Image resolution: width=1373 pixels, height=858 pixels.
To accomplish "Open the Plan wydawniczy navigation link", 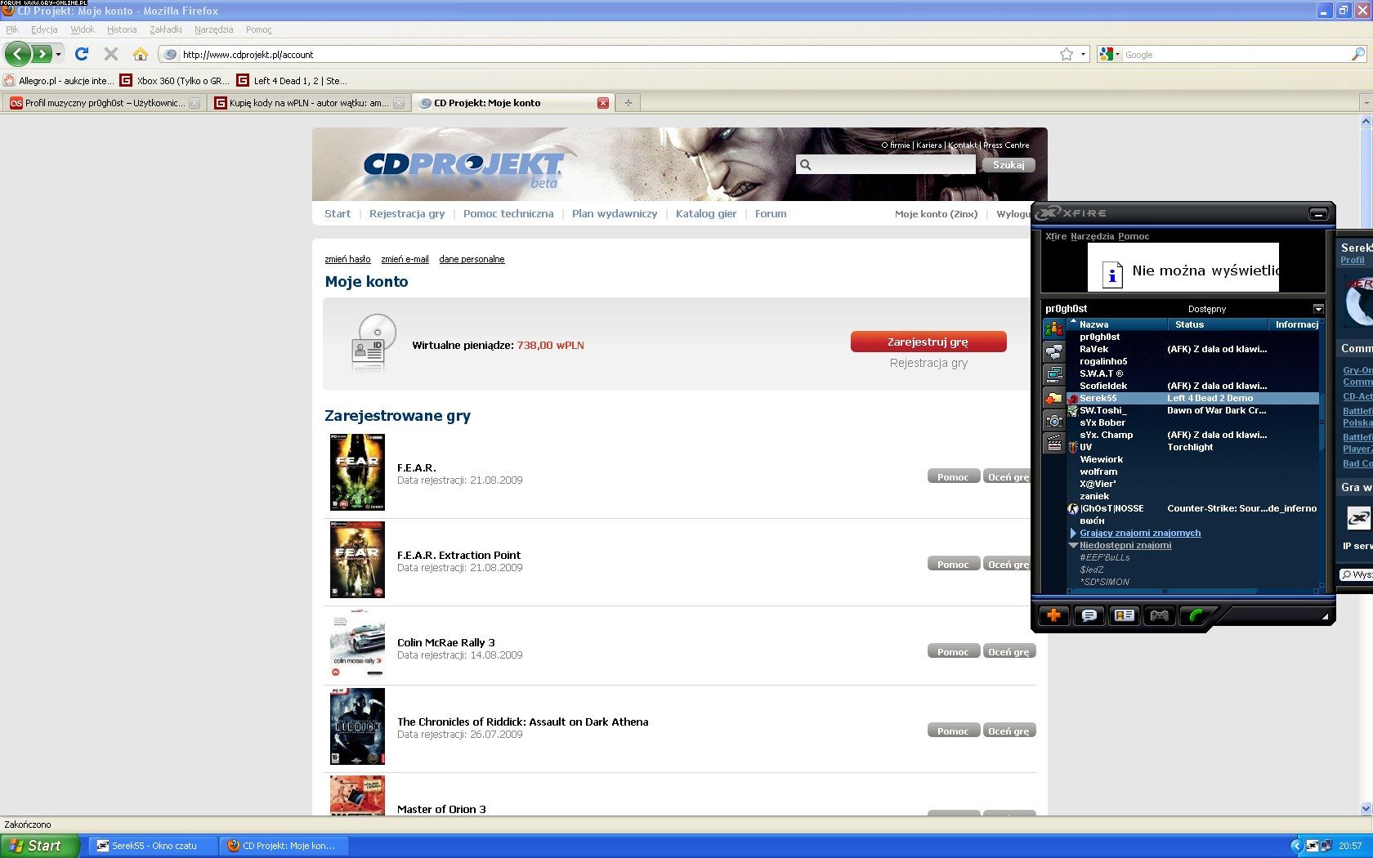I will [615, 214].
